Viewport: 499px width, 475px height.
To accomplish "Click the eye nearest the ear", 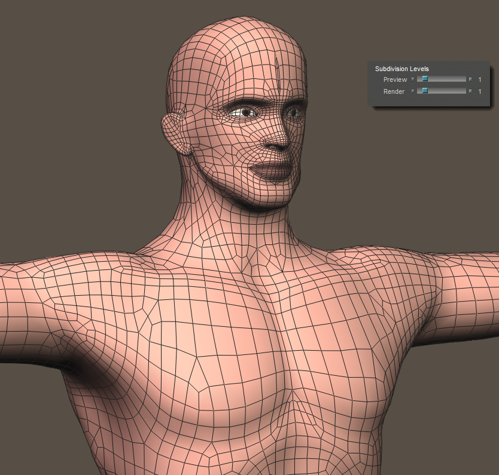I will coord(244,112).
